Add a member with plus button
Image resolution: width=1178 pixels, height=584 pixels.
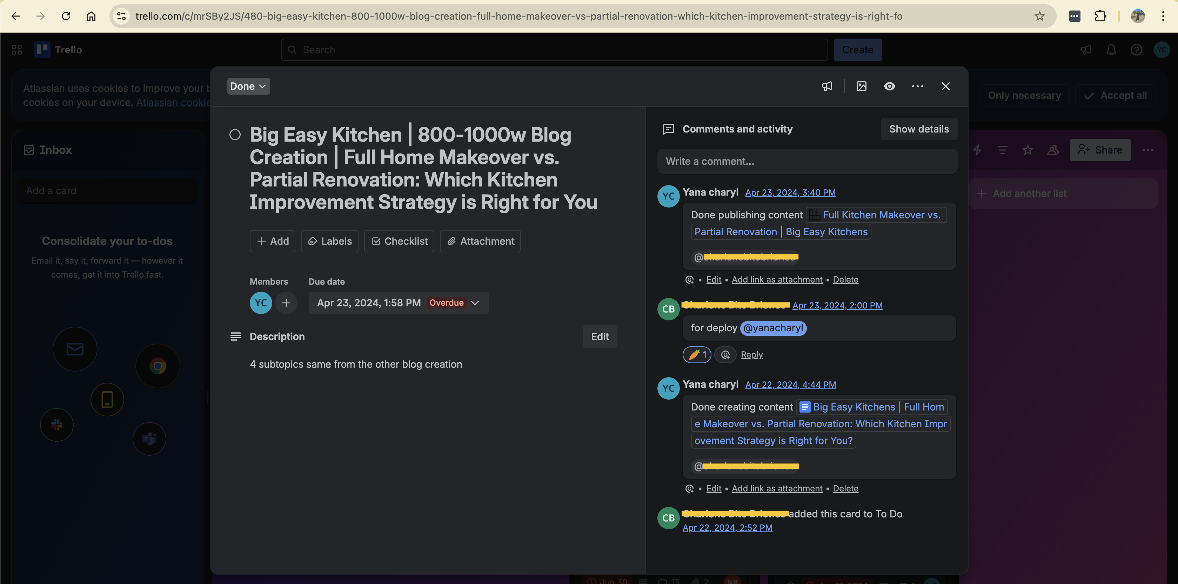286,303
